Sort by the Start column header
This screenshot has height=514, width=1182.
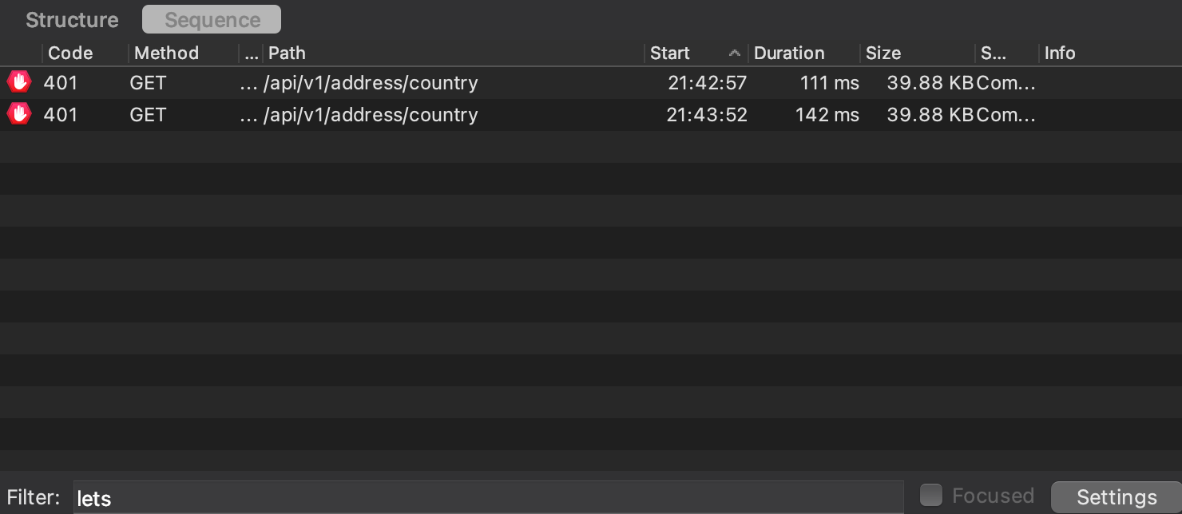[670, 53]
